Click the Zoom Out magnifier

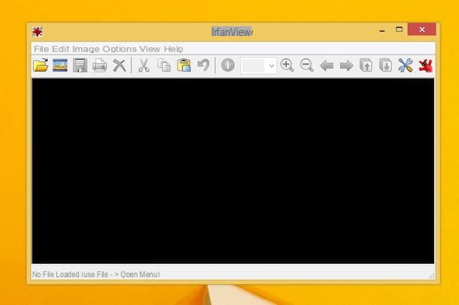307,65
